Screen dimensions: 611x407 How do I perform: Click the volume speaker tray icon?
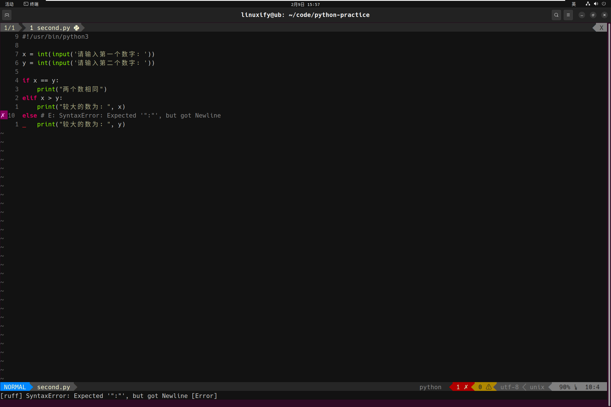click(x=596, y=4)
